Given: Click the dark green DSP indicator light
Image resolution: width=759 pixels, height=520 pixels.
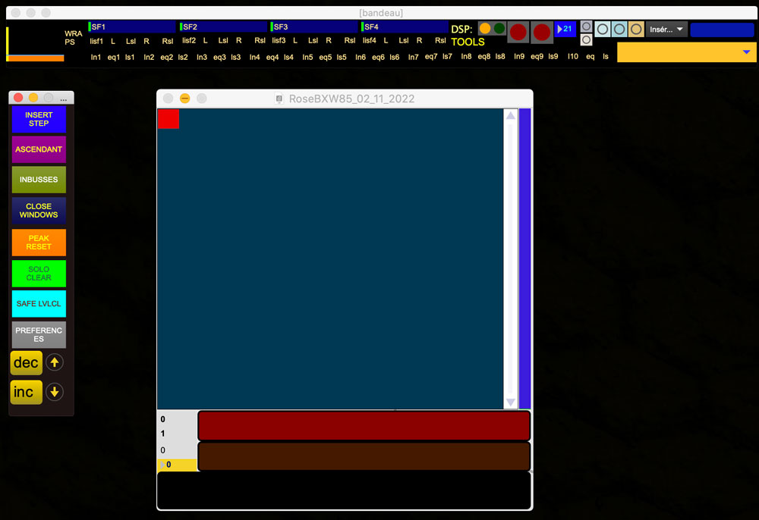Looking at the screenshot, I should (x=499, y=28).
